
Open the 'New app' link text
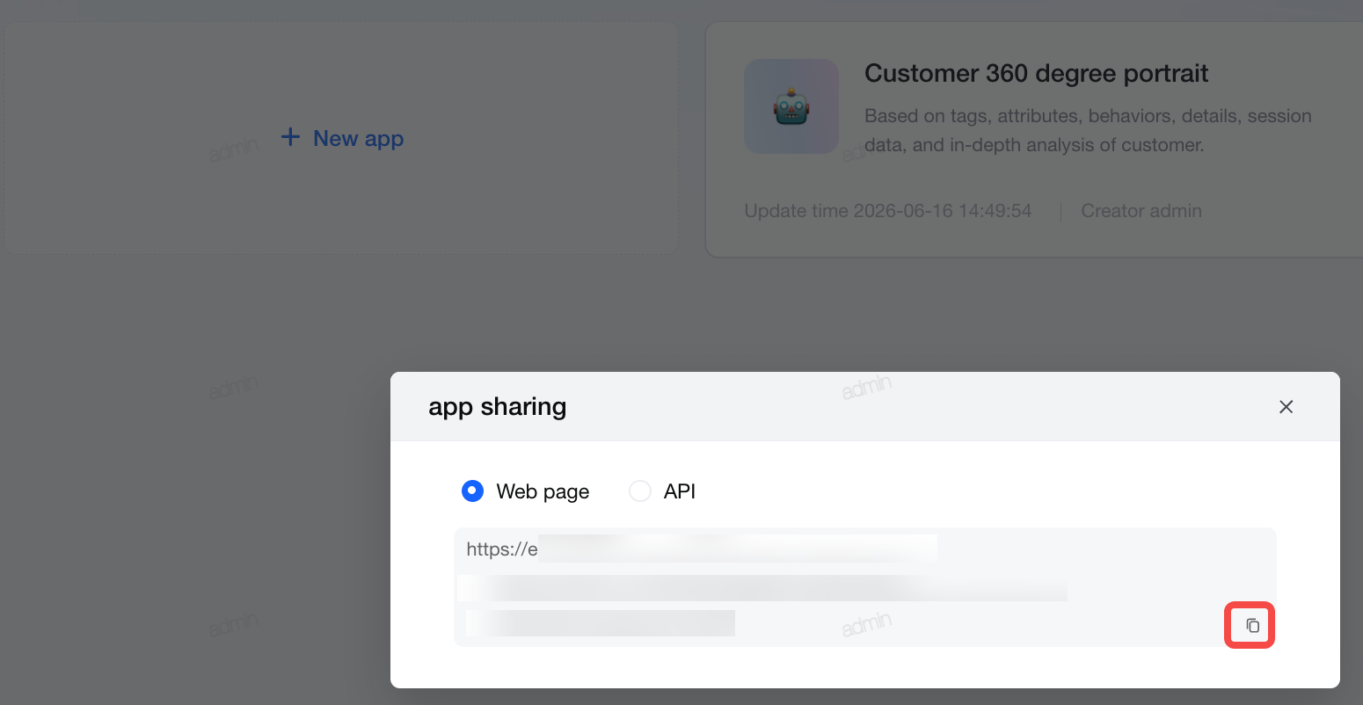pos(359,138)
